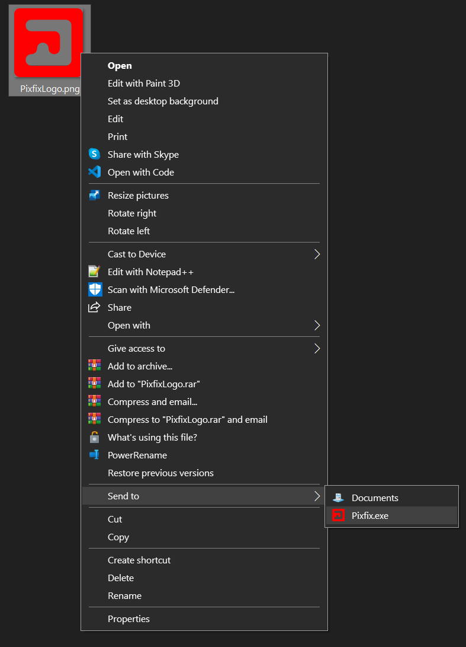Viewport: 466px width, 647px height.
Task: Expand the Open with submenu arrow
Action: click(x=317, y=325)
